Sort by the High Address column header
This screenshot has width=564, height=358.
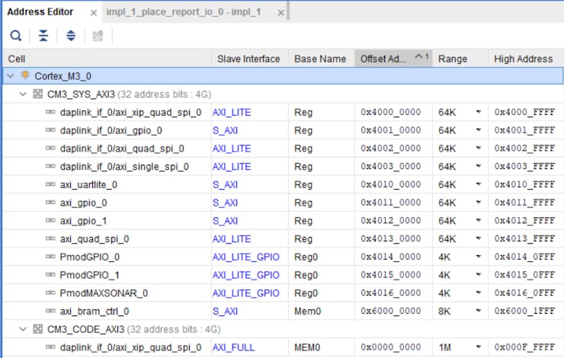(x=526, y=59)
